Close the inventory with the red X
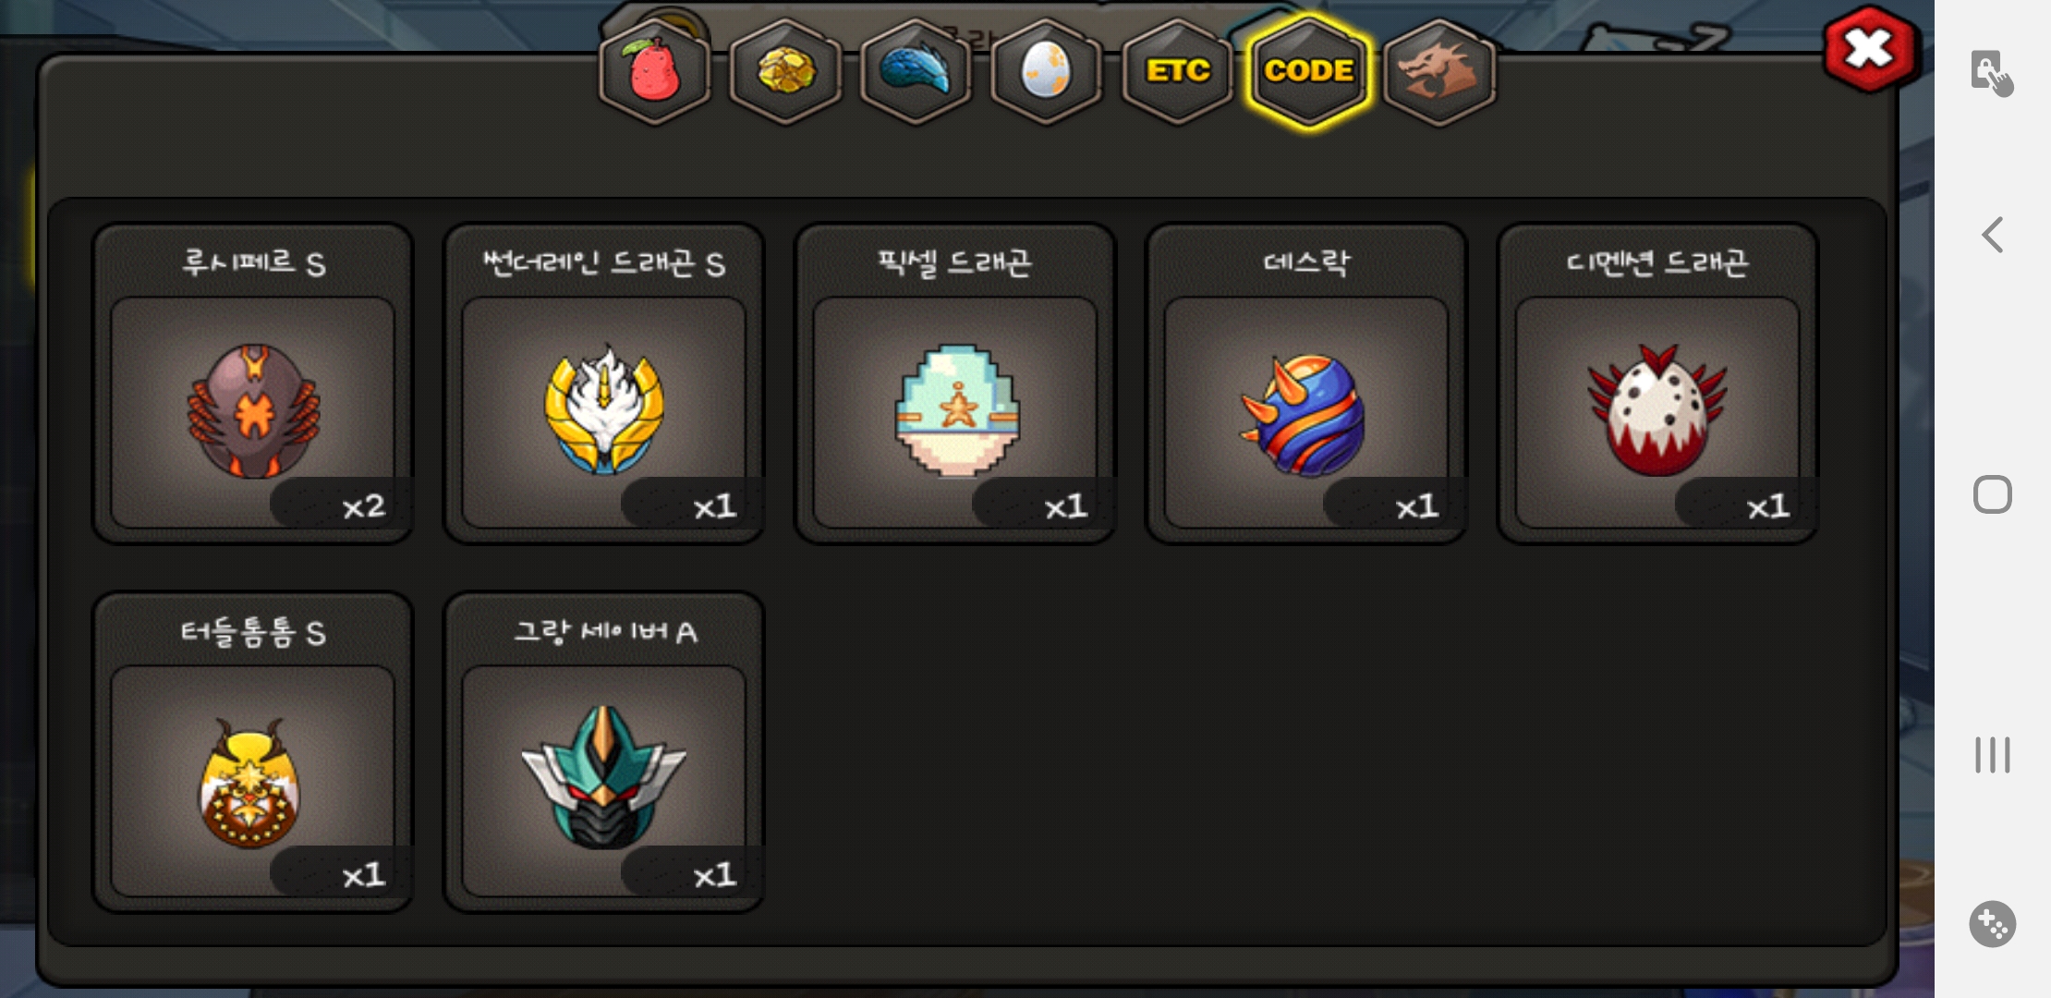 click(x=1869, y=49)
